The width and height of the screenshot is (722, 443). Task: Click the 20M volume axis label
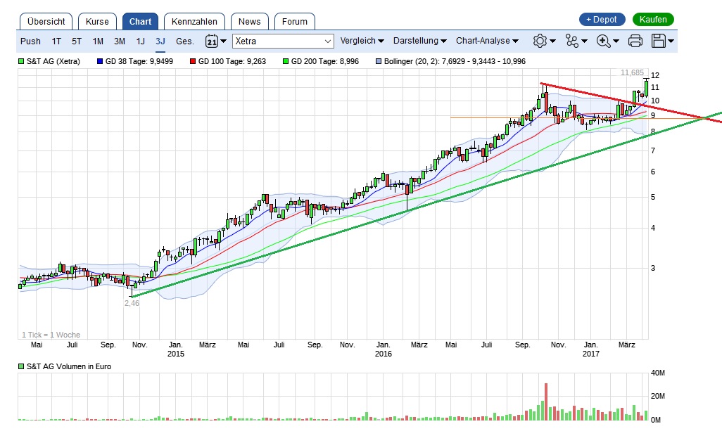coord(657,396)
